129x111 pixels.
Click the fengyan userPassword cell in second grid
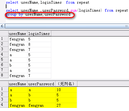42,105
